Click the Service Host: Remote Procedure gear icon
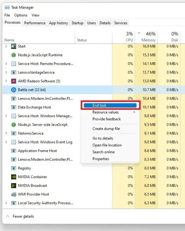Image resolution: width=185 pixels, height=231 pixels. tap(14, 64)
